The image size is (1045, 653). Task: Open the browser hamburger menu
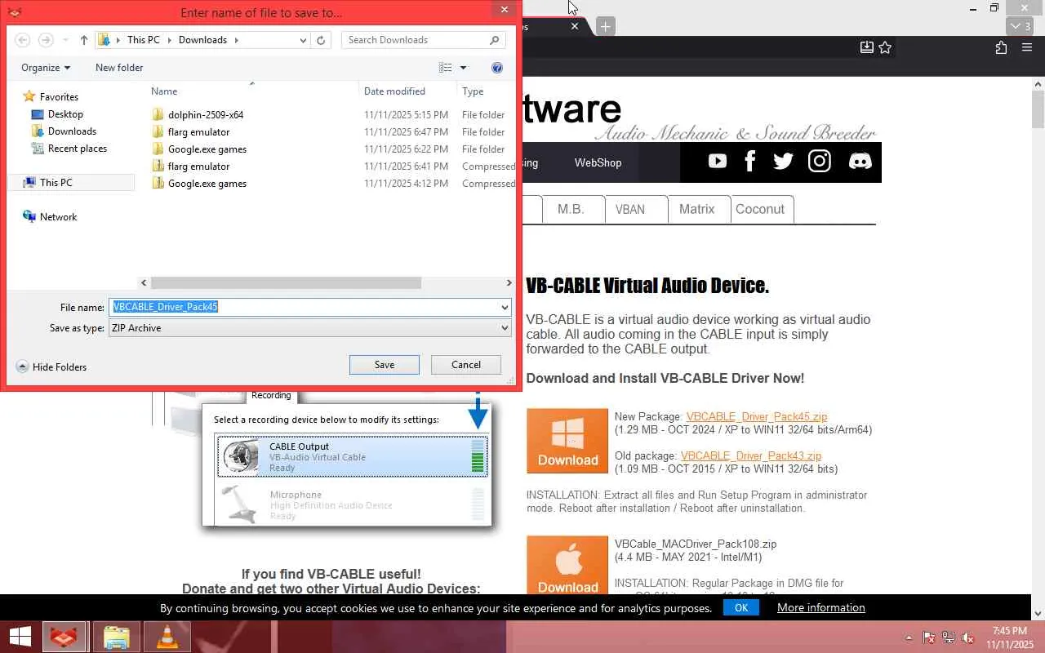[1027, 48]
